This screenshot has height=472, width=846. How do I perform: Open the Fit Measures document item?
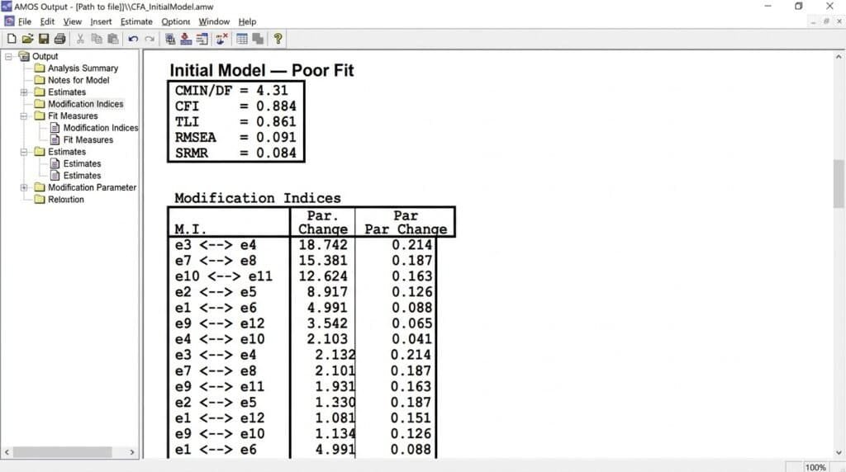[x=88, y=139]
